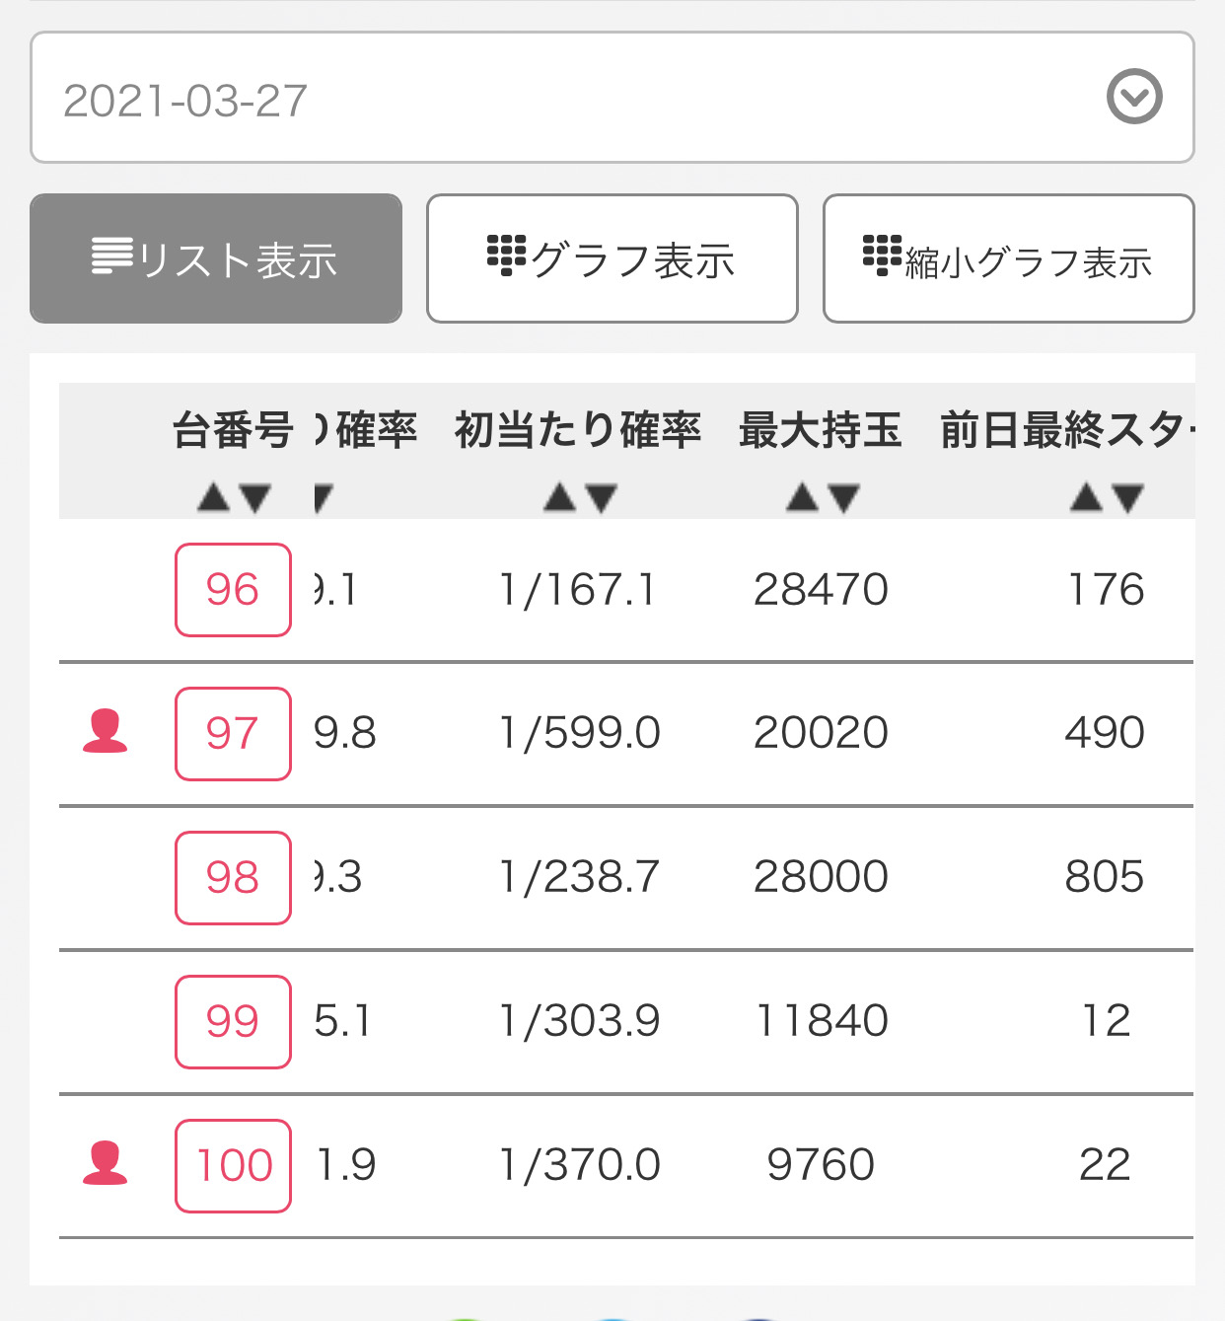The image size is (1225, 1321).
Task: Open machine number 96 details
Action: click(233, 590)
